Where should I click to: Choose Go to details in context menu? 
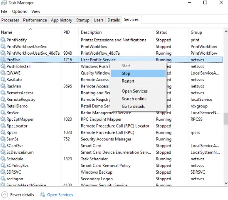click(x=138, y=106)
